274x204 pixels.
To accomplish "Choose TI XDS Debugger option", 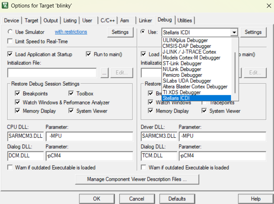I will coord(196,92).
